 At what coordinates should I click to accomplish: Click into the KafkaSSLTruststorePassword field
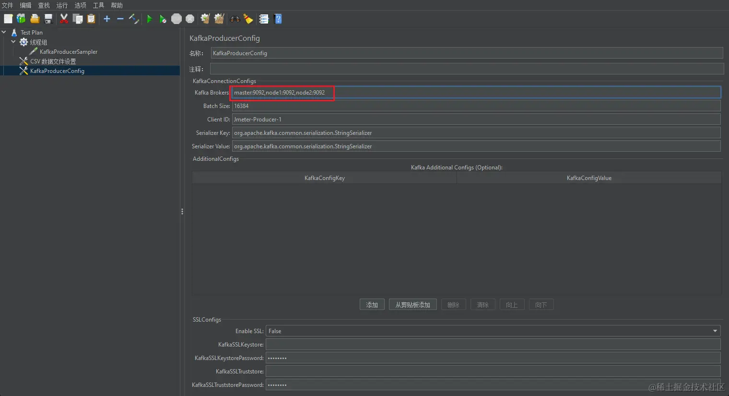coord(493,384)
